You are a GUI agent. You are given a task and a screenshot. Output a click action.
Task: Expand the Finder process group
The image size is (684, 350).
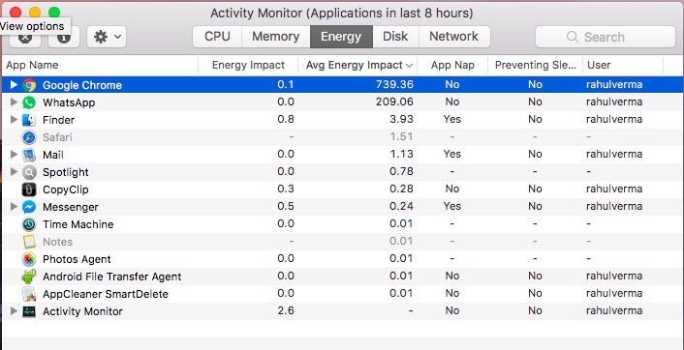tap(14, 119)
